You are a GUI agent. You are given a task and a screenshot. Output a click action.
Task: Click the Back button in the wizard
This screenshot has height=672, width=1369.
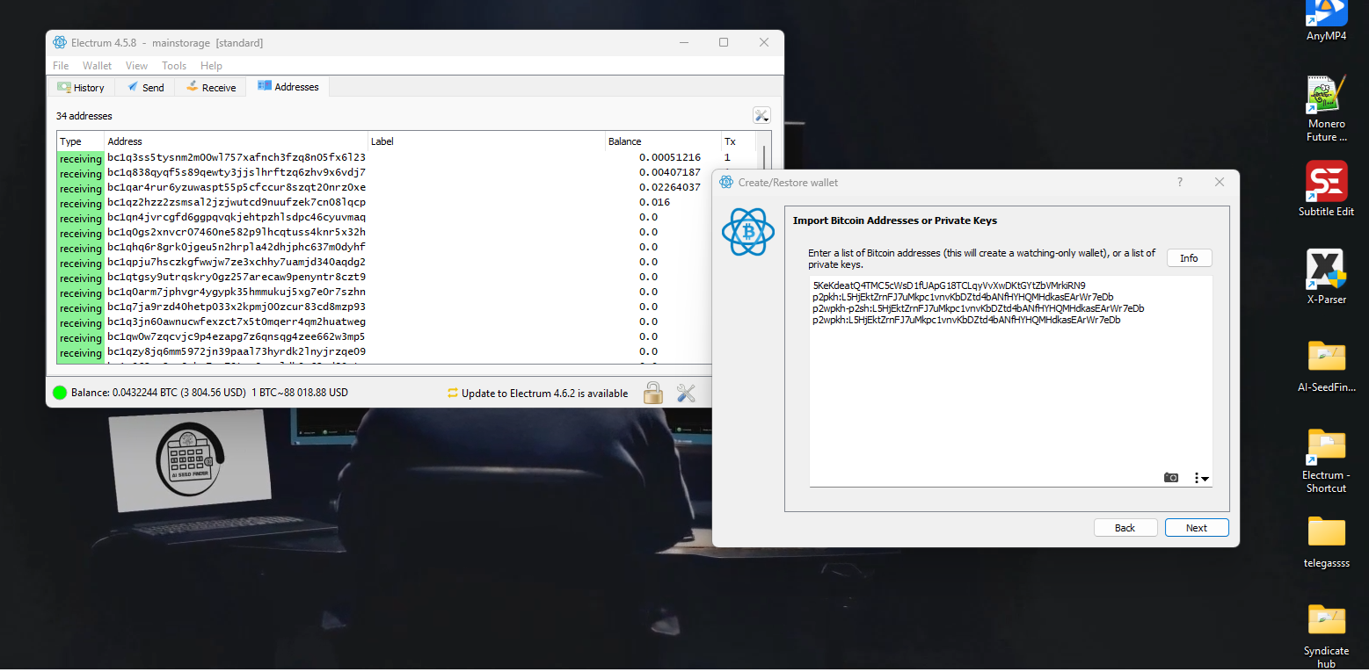(1125, 527)
